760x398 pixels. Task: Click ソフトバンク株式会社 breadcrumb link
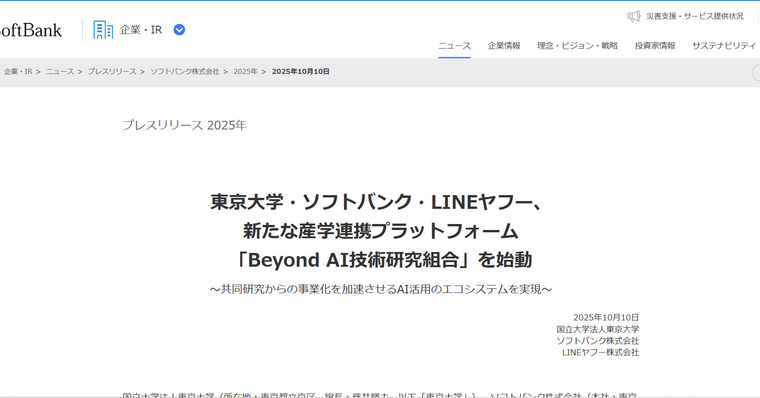[185, 72]
